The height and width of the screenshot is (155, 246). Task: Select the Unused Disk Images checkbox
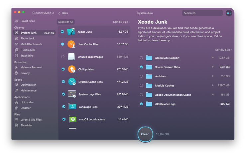pos(63,57)
